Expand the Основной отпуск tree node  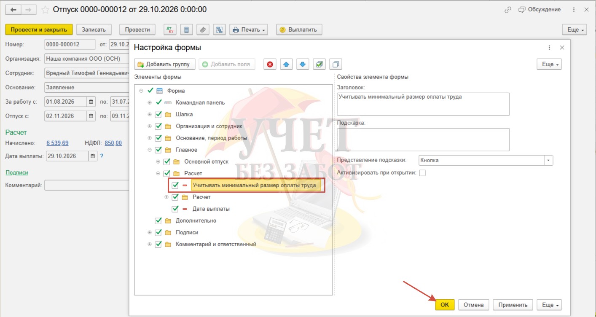coord(158,161)
